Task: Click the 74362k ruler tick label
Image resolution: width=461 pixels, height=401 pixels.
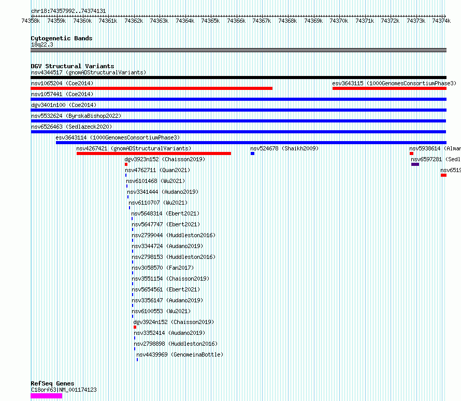Action: coord(134,21)
